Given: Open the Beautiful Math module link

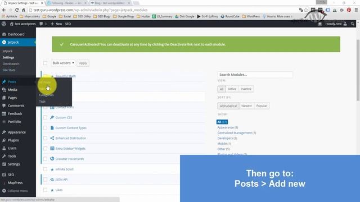Looking at the screenshot, I should 66,76.
